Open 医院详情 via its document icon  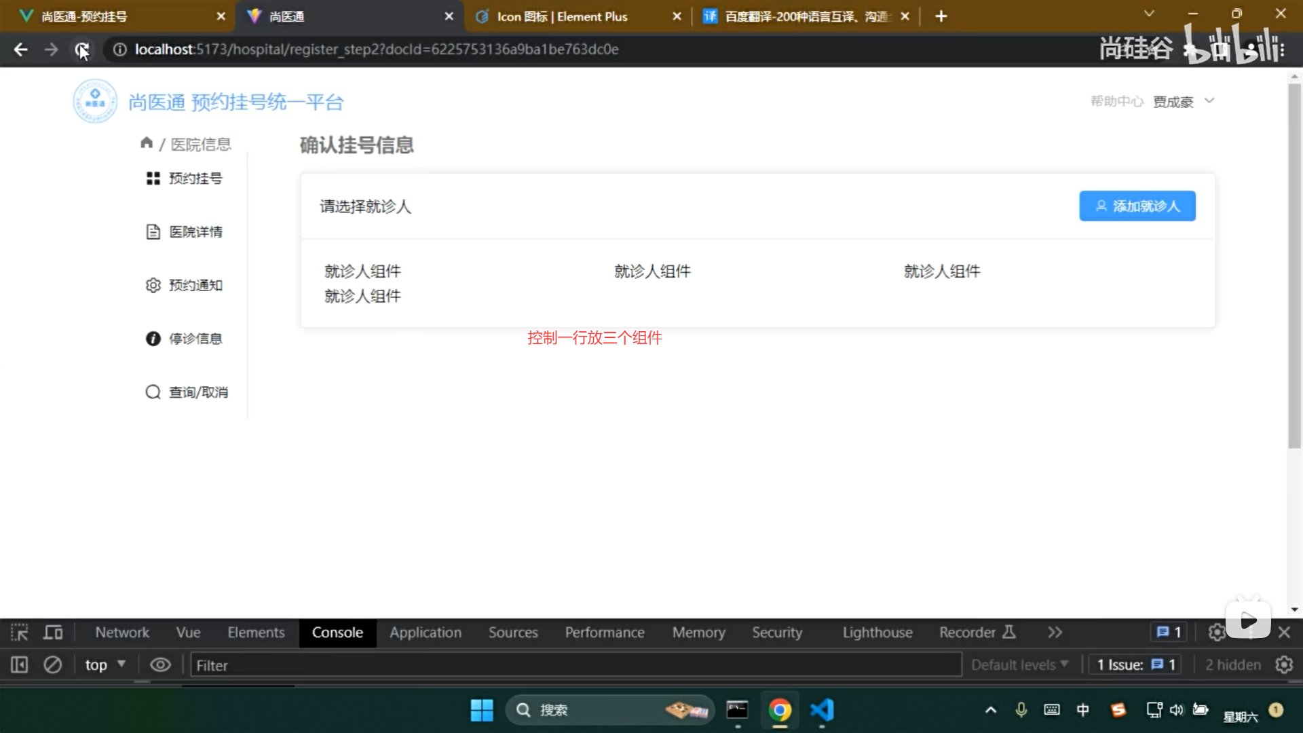(x=153, y=231)
